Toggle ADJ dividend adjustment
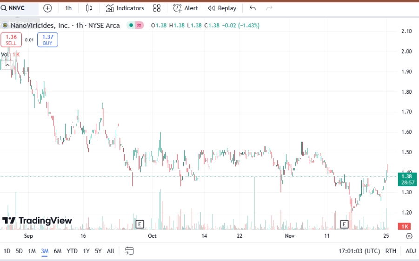Image resolution: width=419 pixels, height=261 pixels. point(411,251)
